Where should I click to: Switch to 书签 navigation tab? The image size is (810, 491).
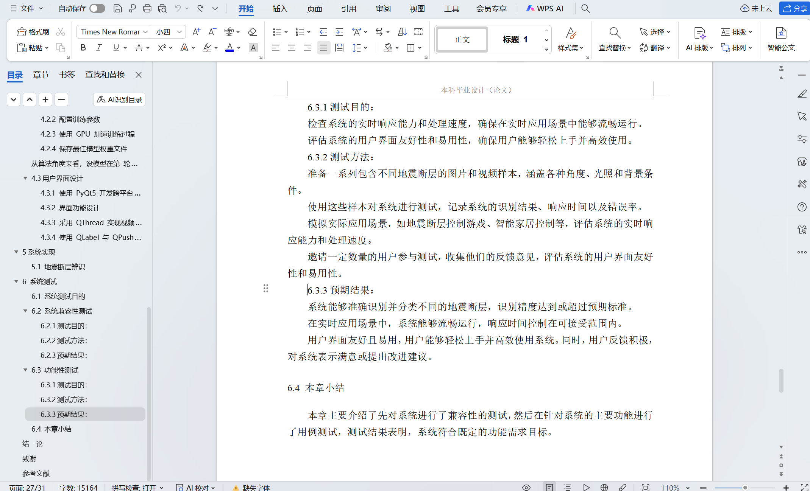(x=67, y=75)
